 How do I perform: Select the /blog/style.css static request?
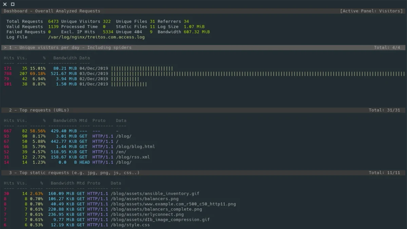tap(130, 225)
